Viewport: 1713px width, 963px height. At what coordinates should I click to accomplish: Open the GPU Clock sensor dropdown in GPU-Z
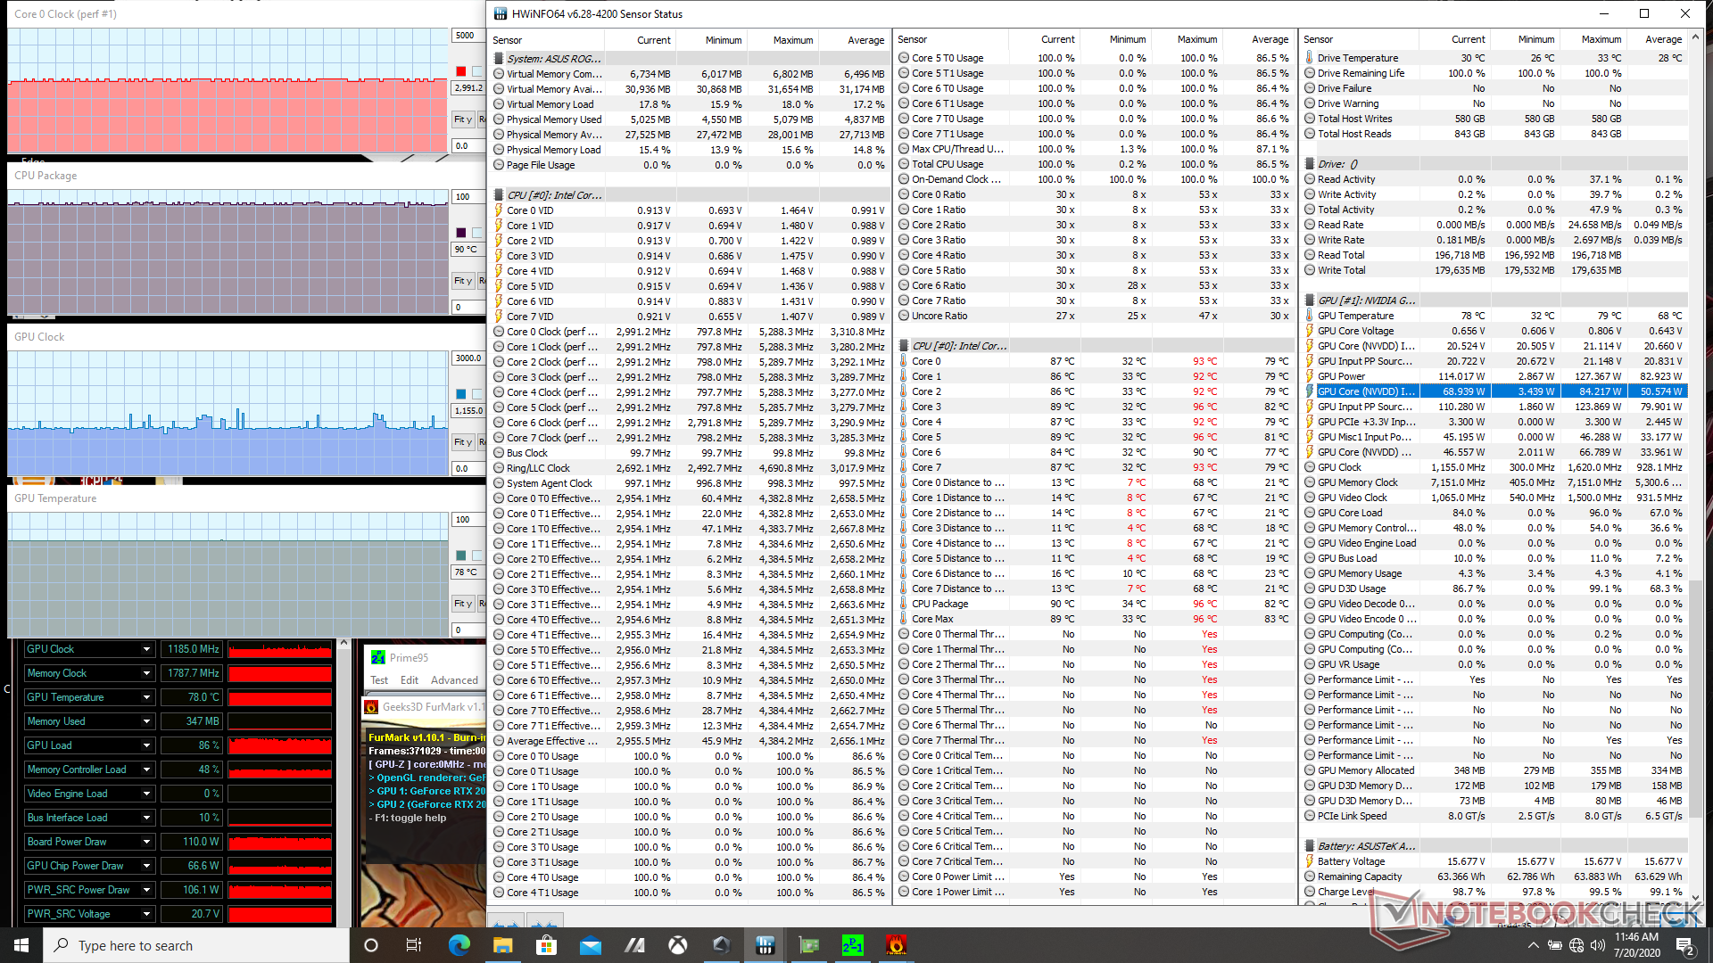pos(146,649)
